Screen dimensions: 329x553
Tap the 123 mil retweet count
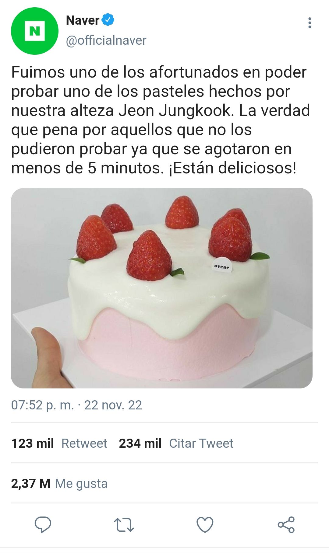click(33, 443)
